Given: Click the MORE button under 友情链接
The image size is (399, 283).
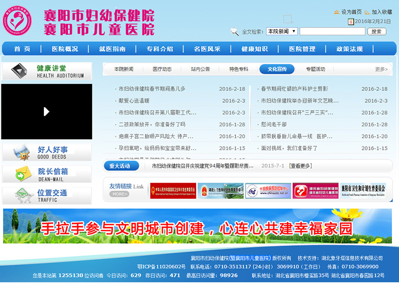Looking at the screenshot, I should 120,194.
